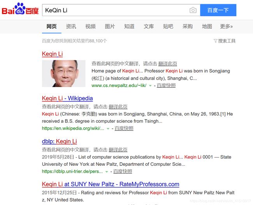Open 搜索工具 filter options
The height and width of the screenshot is (205, 253).
click(225, 41)
